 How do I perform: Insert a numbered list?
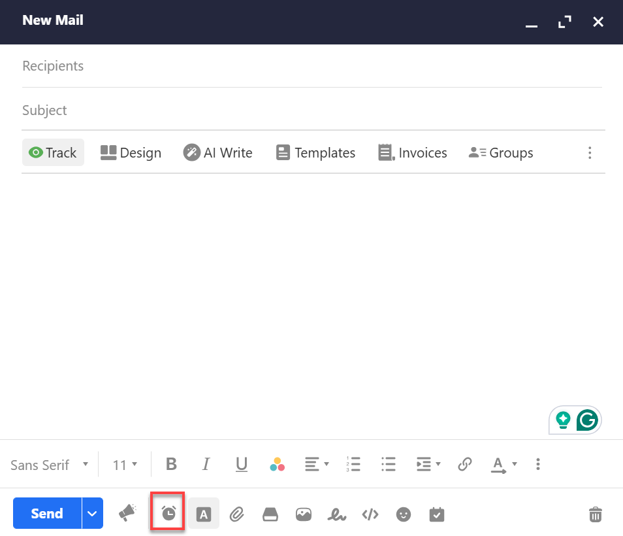click(x=353, y=464)
